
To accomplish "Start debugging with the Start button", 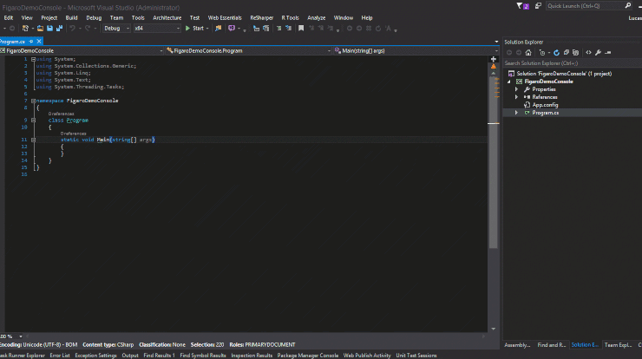I will [194, 29].
